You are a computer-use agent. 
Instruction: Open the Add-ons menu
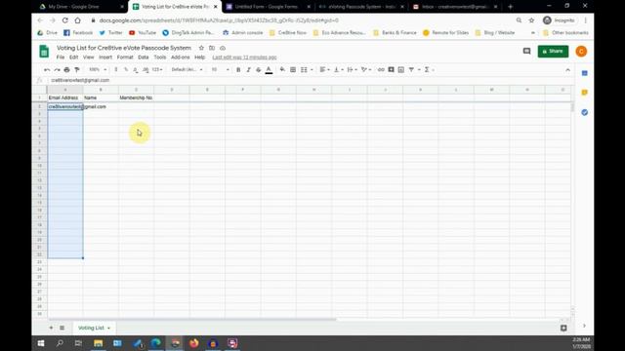(180, 58)
